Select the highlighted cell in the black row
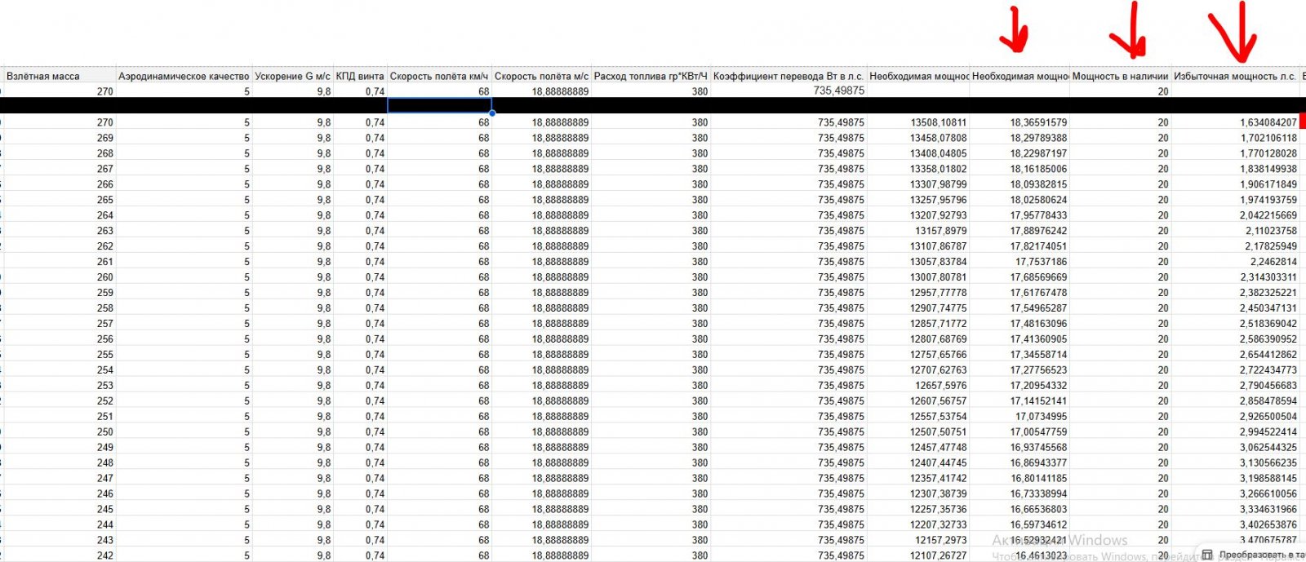The width and height of the screenshot is (1306, 562). [439, 105]
